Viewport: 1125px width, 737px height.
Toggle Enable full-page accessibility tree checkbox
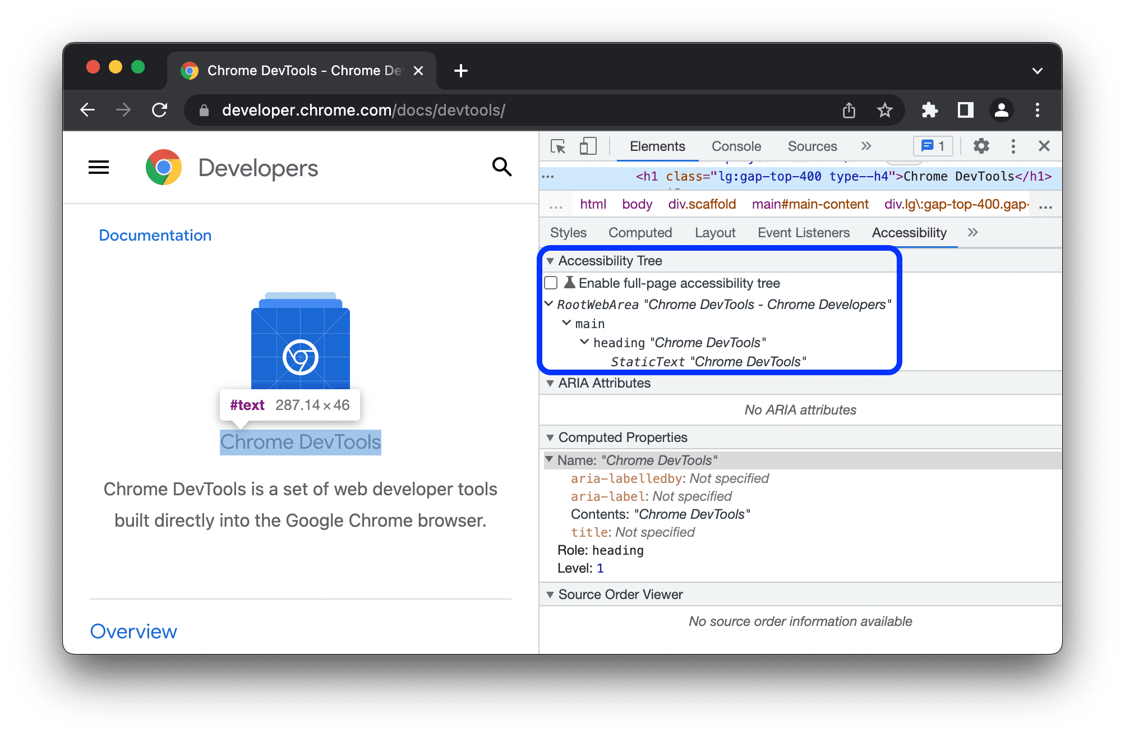point(551,284)
